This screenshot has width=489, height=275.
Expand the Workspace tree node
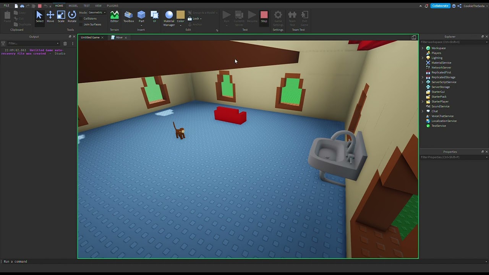[x=423, y=48]
